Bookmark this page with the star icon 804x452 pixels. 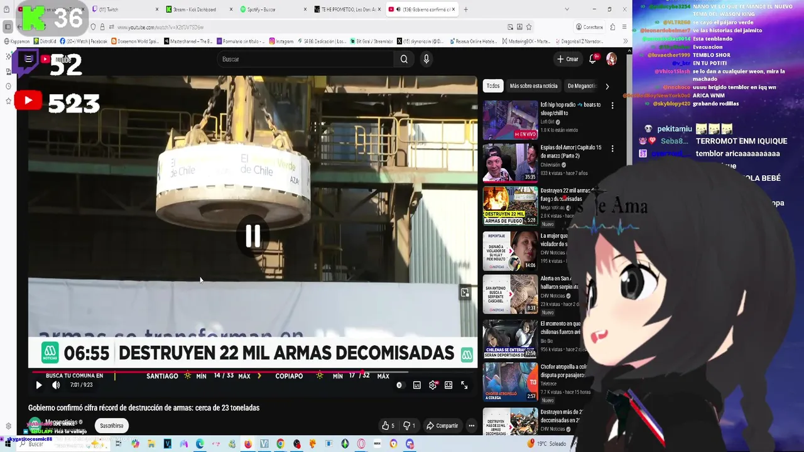pos(529,27)
